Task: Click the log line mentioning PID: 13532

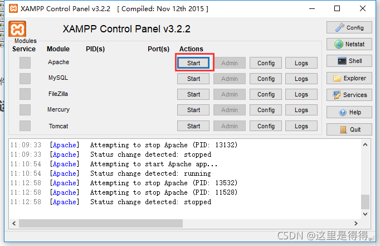Action: pos(124,183)
